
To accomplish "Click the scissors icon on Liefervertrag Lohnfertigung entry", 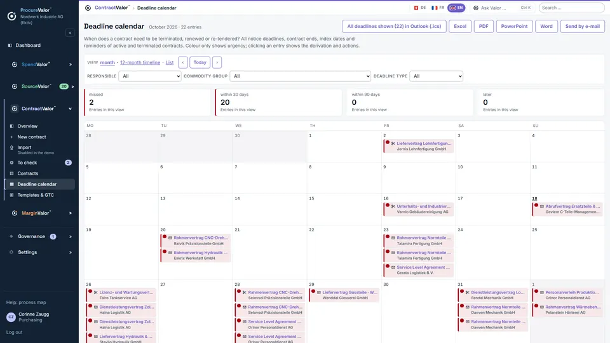I will click(x=393, y=144).
